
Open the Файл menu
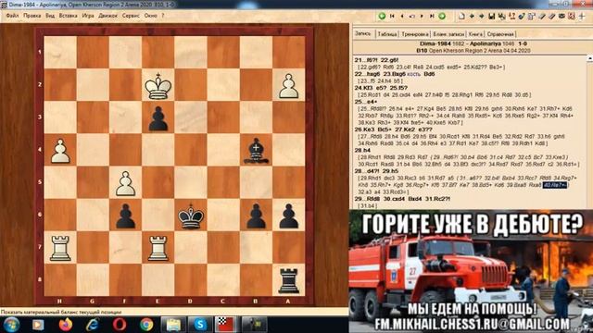pyautogui.click(x=12, y=16)
